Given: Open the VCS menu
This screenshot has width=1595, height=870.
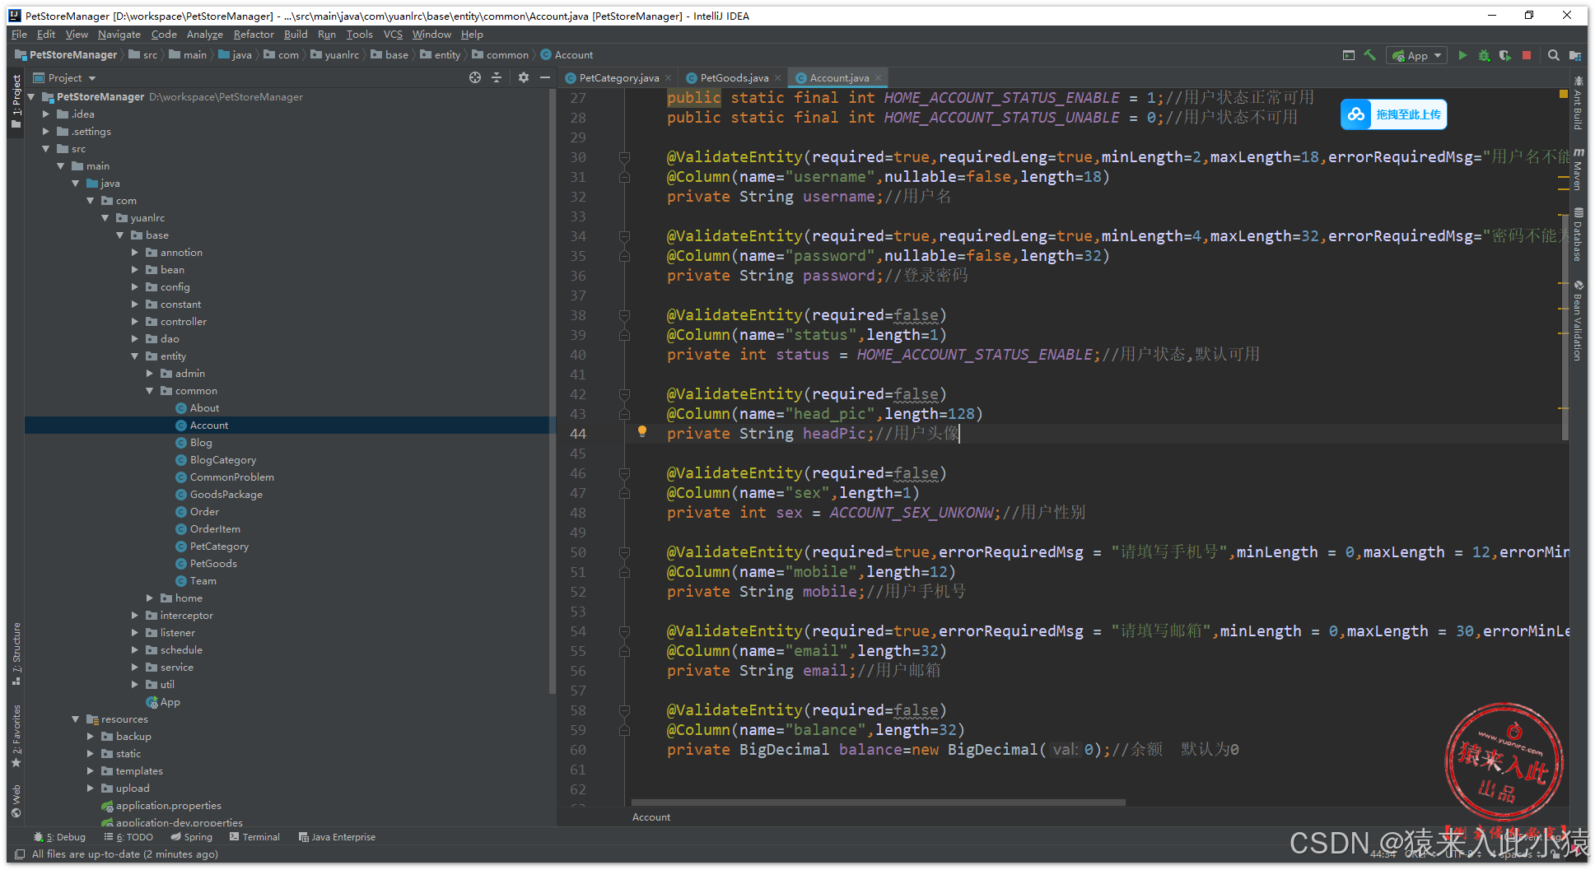Looking at the screenshot, I should 393,35.
